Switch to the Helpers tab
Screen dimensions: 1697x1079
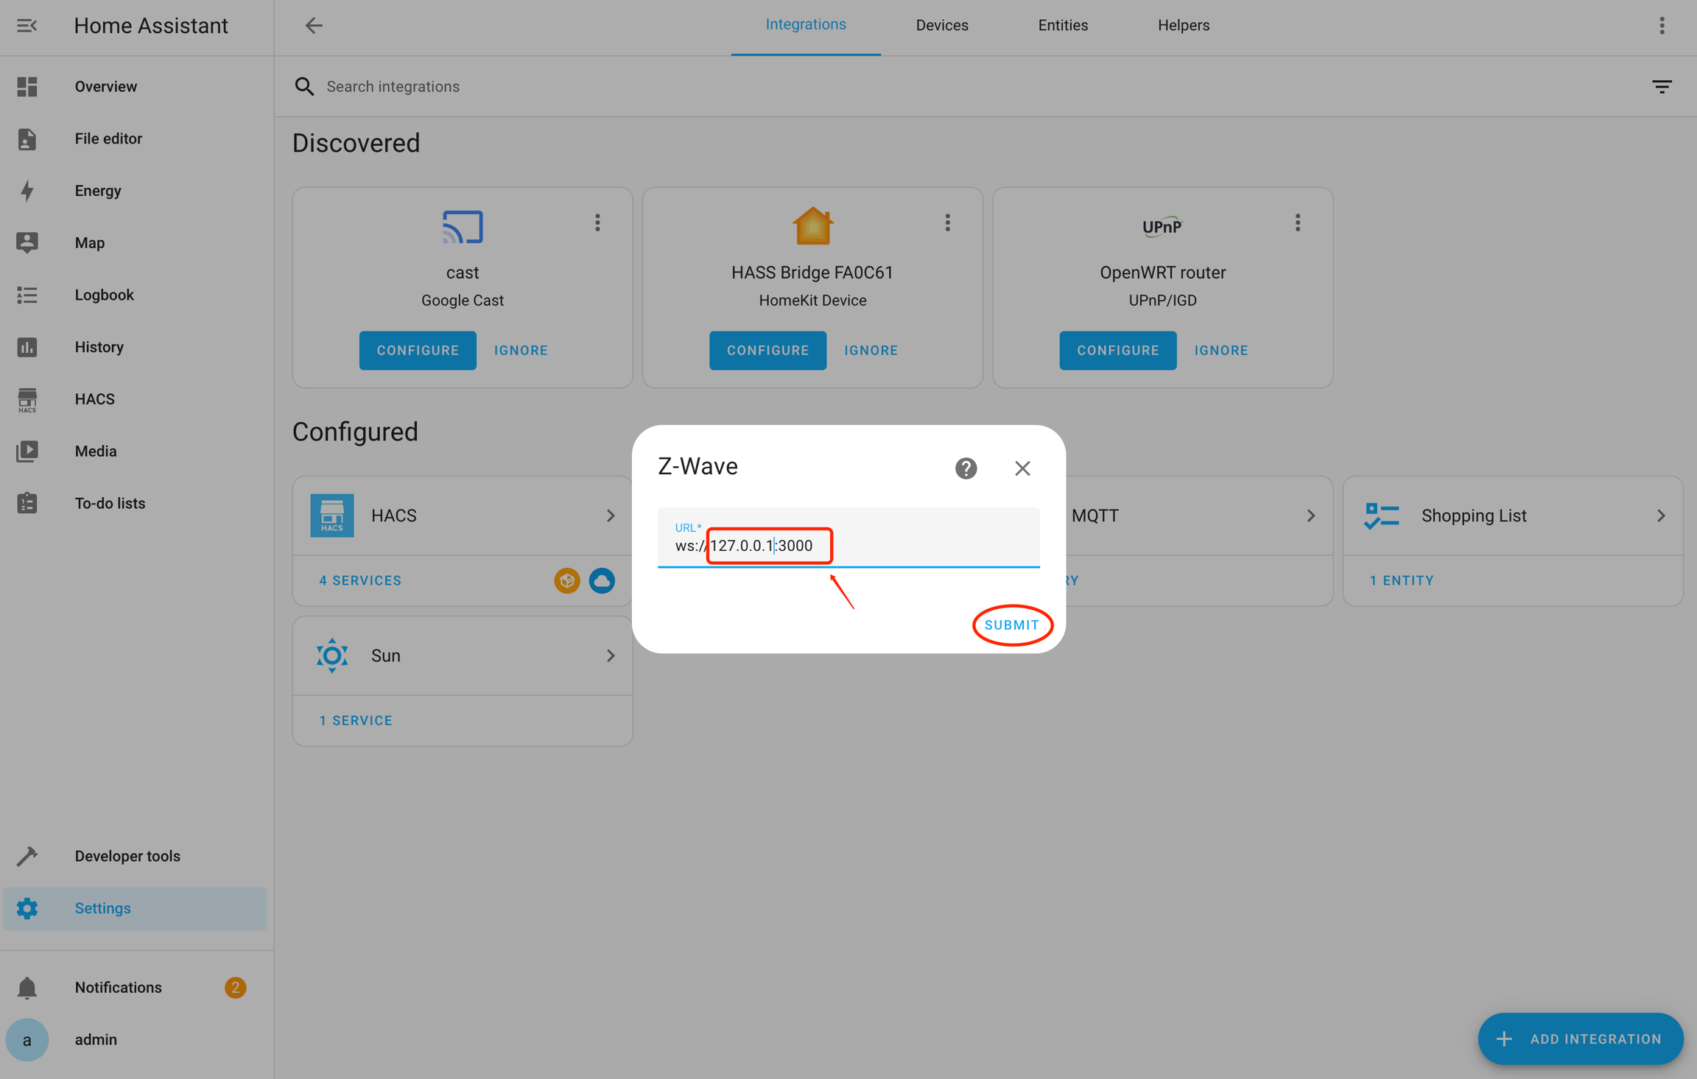point(1183,26)
